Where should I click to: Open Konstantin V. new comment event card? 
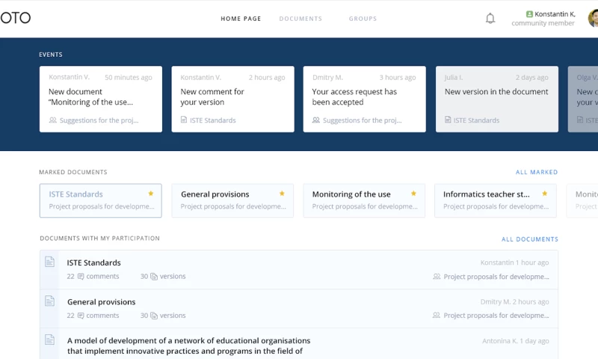tap(232, 99)
